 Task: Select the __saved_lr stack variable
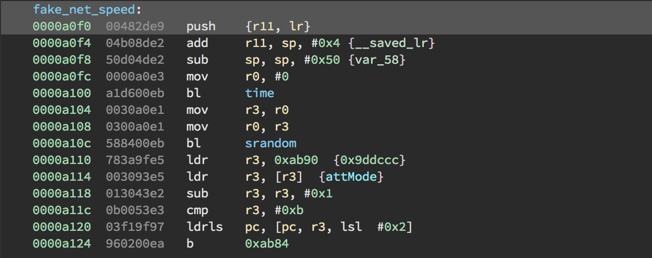pyautogui.click(x=396, y=43)
